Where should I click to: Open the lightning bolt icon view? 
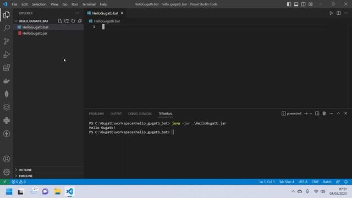(x=7, y=134)
